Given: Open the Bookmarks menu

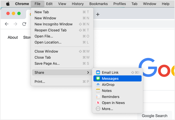Looking at the screenshot, I should point(99,4).
